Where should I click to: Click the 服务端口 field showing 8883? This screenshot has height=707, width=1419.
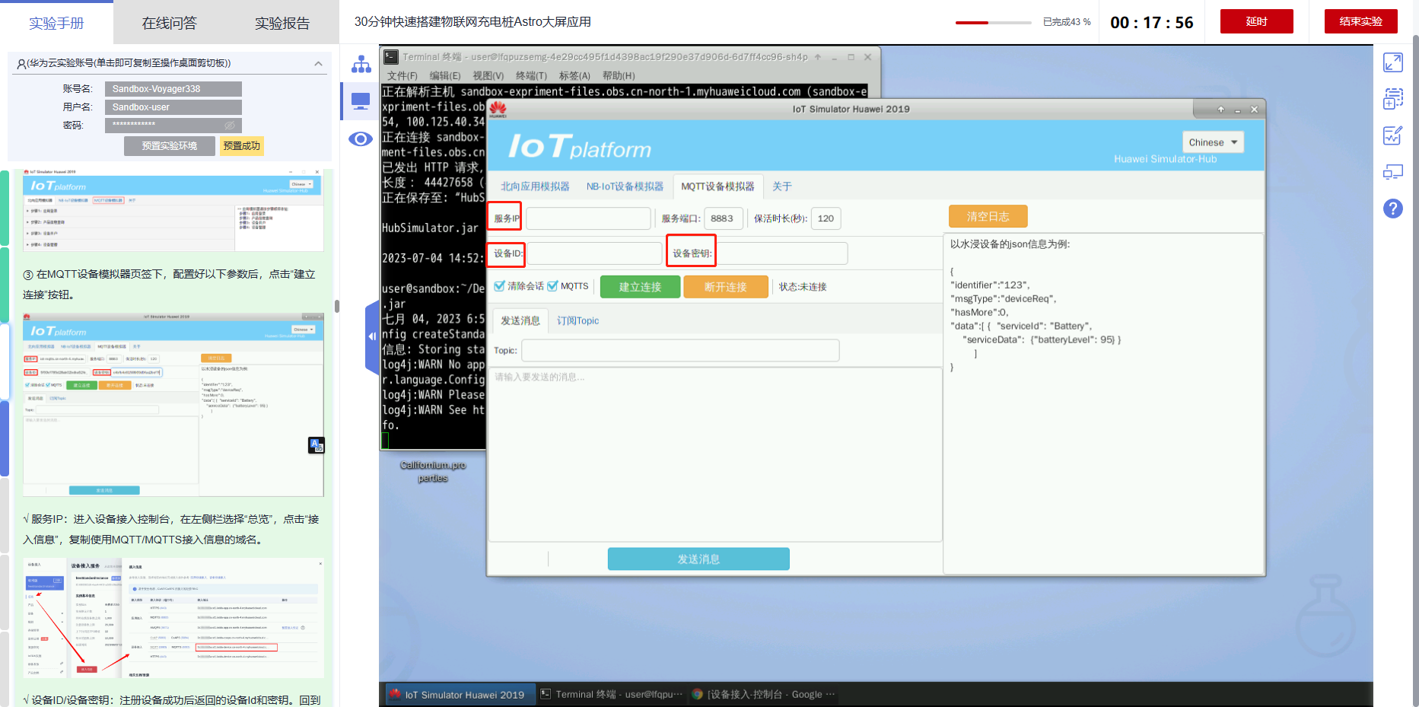pos(722,218)
